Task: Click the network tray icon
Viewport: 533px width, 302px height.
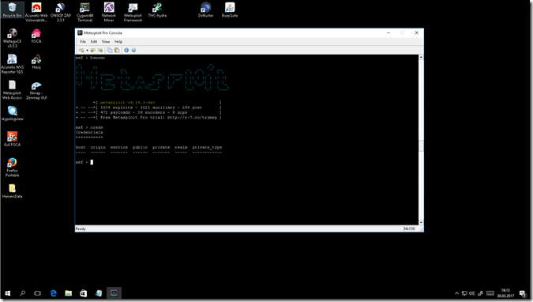Action: click(x=464, y=293)
